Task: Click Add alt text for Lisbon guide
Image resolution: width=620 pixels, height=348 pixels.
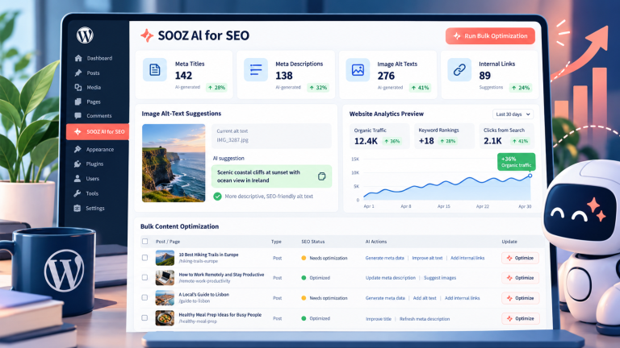Action: coord(425,298)
